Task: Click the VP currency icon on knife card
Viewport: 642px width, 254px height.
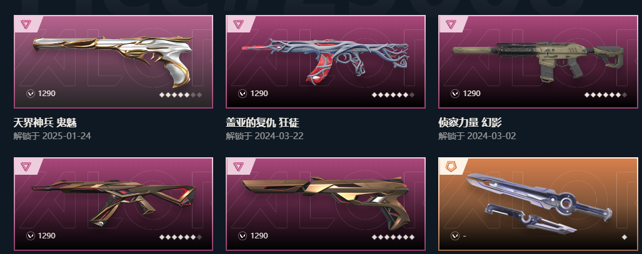Action: [455, 236]
